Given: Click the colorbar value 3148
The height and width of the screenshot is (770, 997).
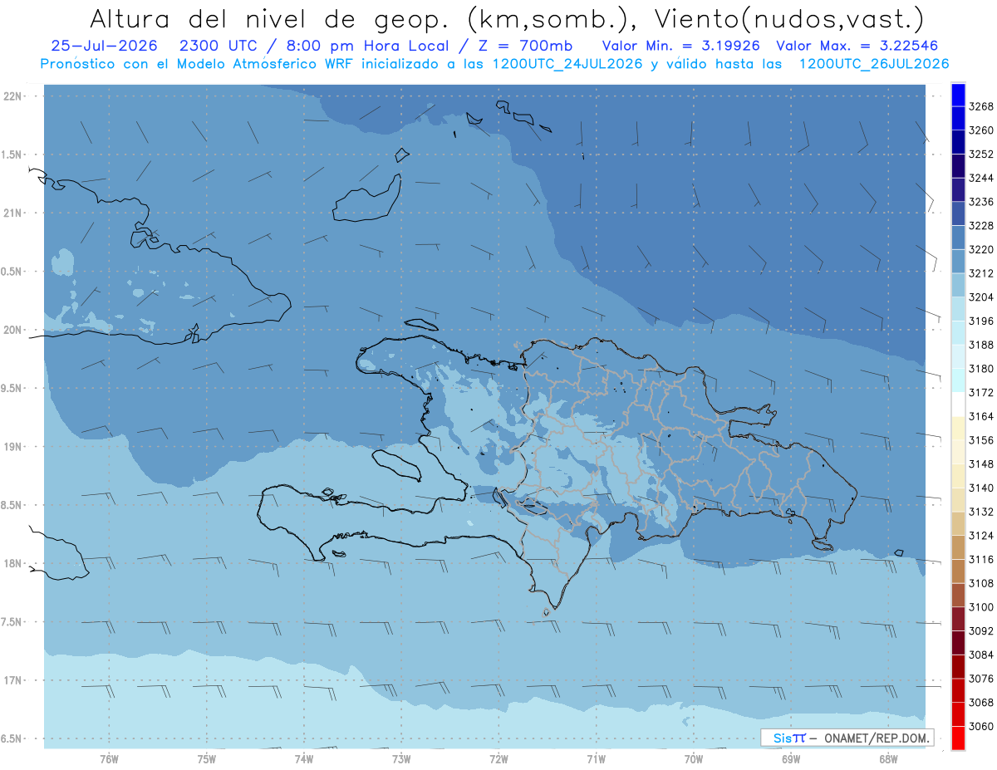Looking at the screenshot, I should click(x=981, y=463).
